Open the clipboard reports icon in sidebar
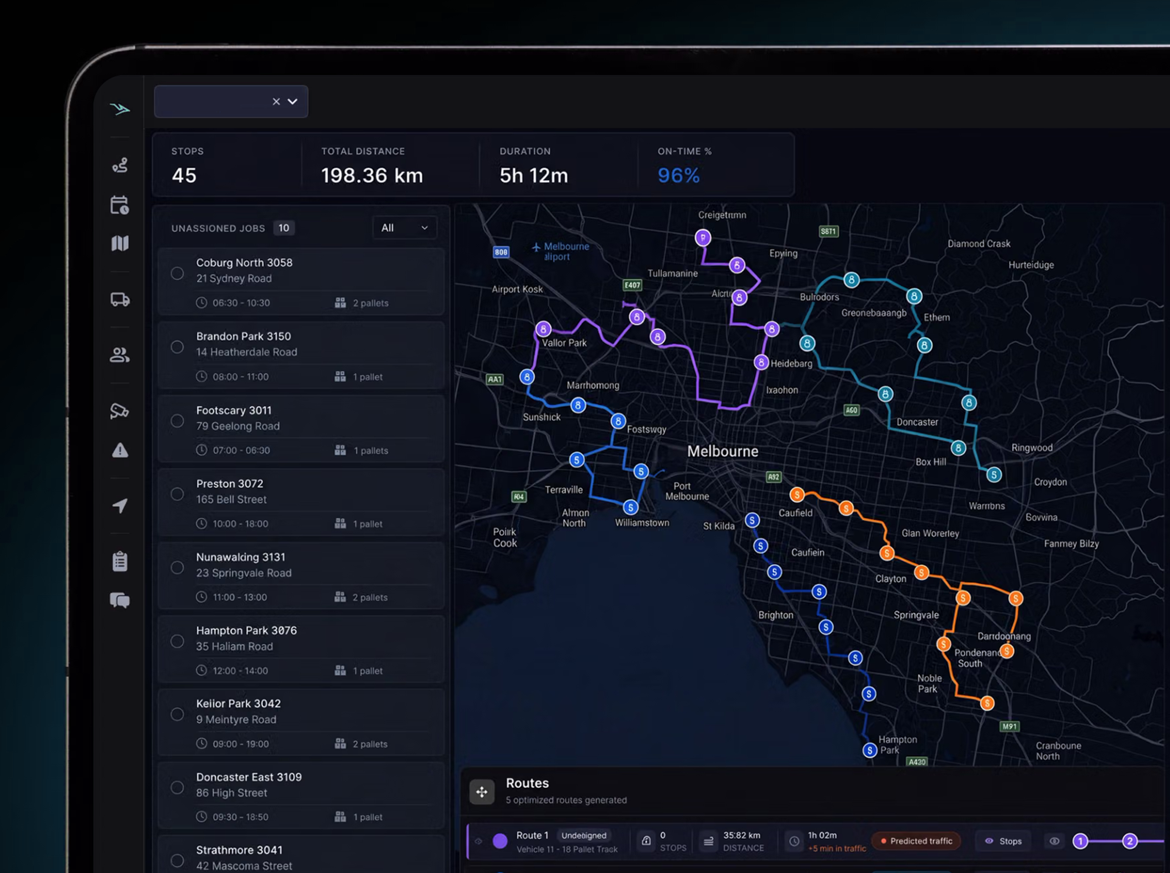Screen dimensions: 1170x873 pos(120,561)
